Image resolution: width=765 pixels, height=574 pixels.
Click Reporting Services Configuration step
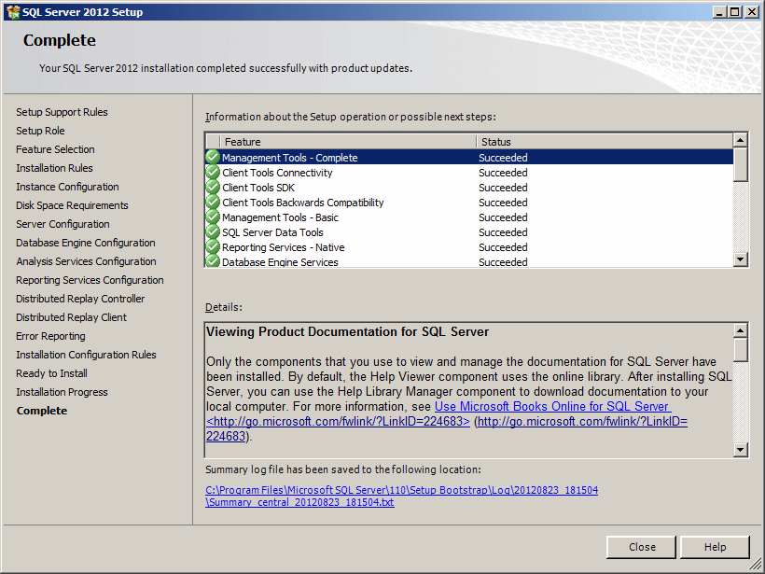(90, 280)
